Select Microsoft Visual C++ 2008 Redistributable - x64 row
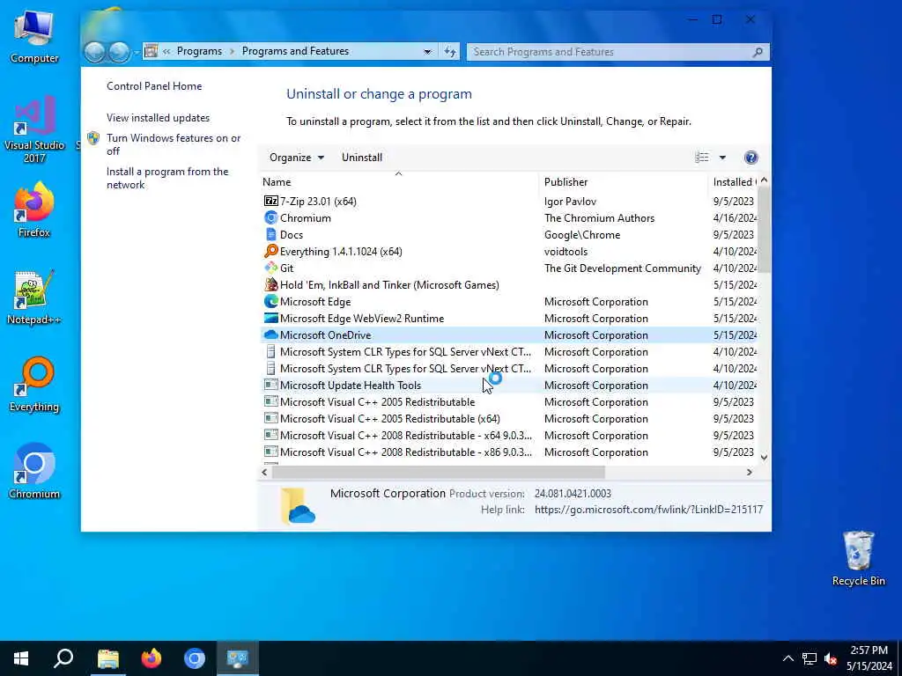Viewport: 902px width, 676px height. click(509, 435)
